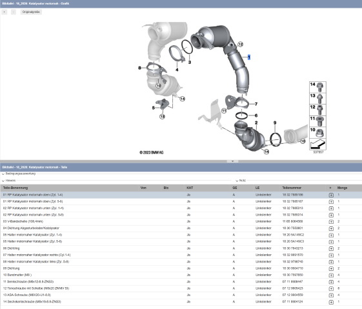Add part 01 Katalysator oben Zyl. 5-8
Image resolution: width=362 pixels, height=309 pixels.
[331, 202]
